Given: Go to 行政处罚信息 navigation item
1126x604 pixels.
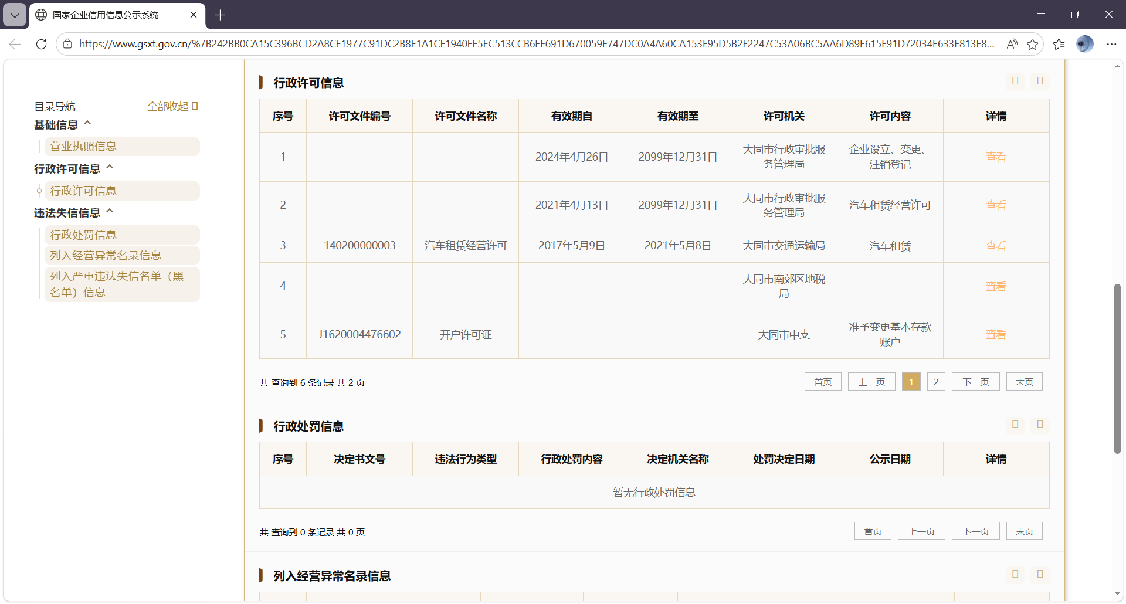Looking at the screenshot, I should pyautogui.click(x=122, y=235).
